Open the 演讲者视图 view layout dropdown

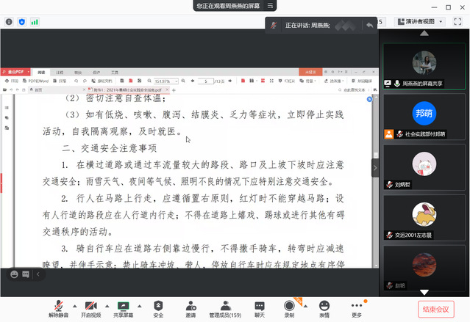(x=420, y=22)
